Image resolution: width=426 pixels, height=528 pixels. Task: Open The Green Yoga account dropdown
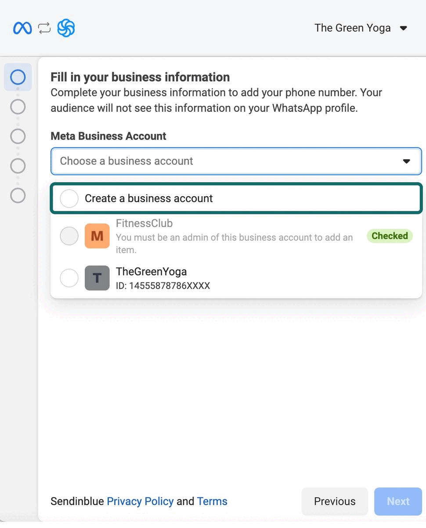[361, 28]
